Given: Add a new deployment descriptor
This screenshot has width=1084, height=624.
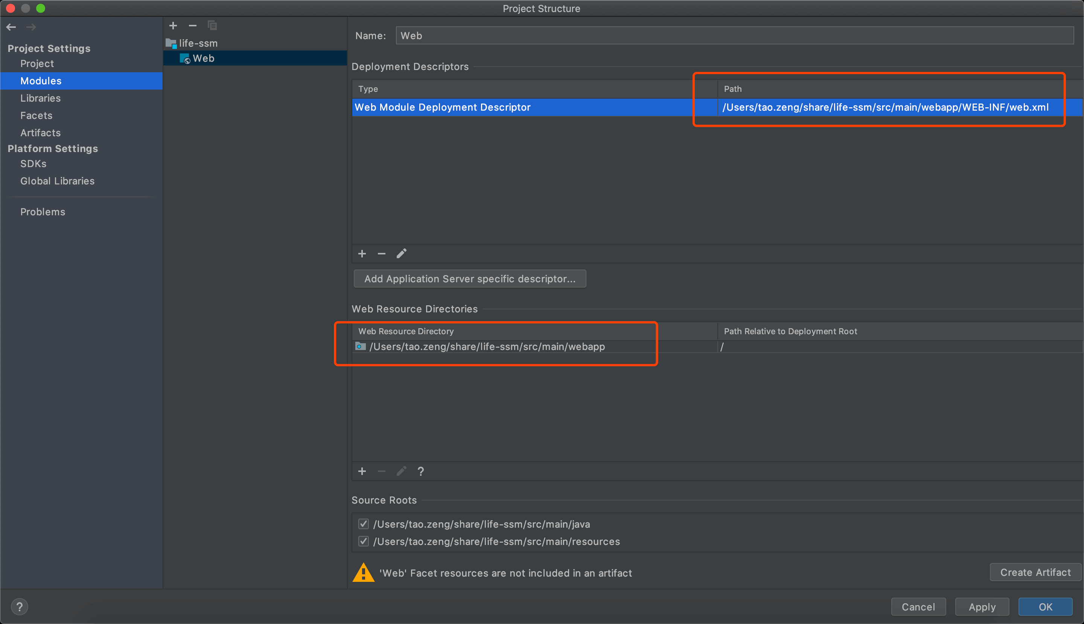Looking at the screenshot, I should click(362, 254).
